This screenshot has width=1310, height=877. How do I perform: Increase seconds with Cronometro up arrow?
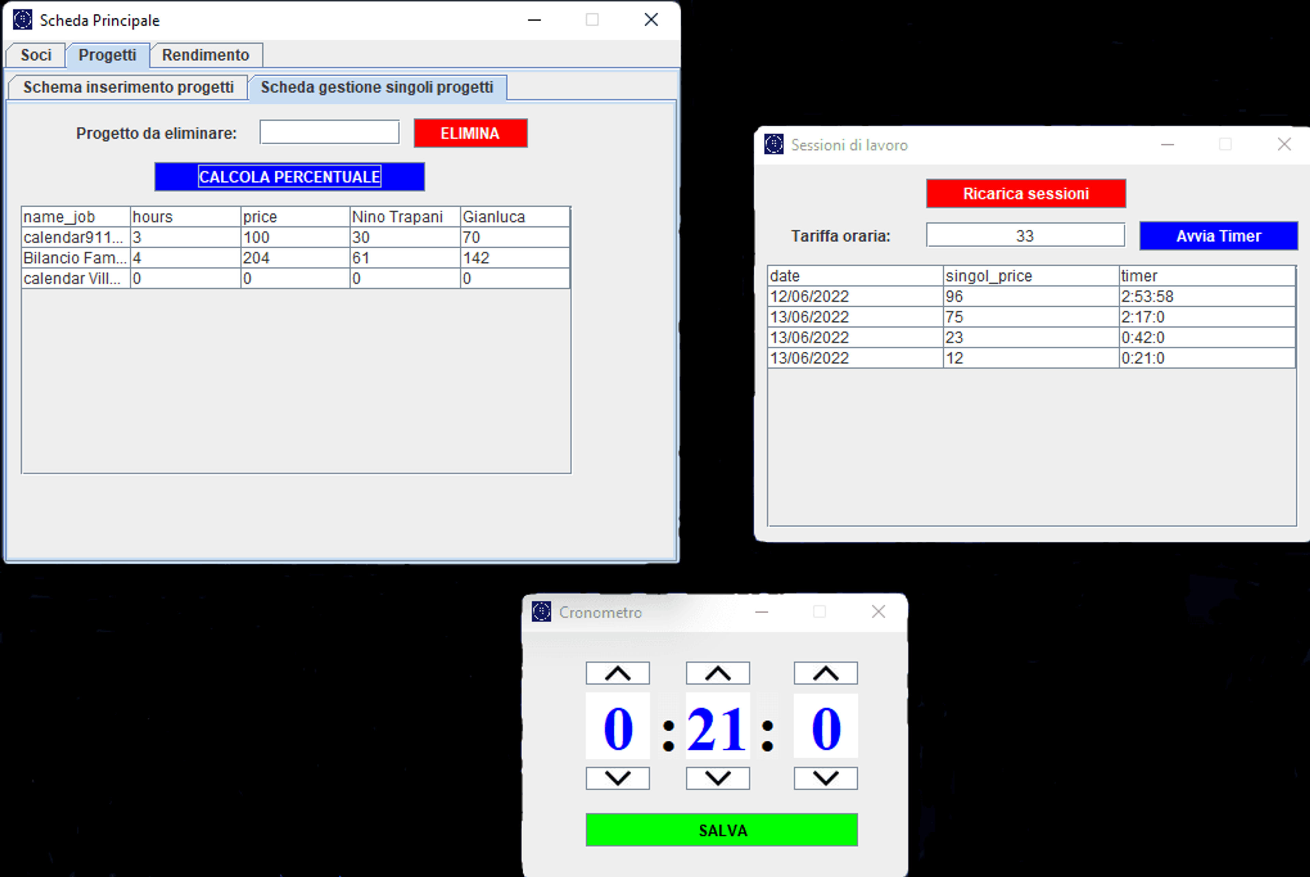pos(826,673)
